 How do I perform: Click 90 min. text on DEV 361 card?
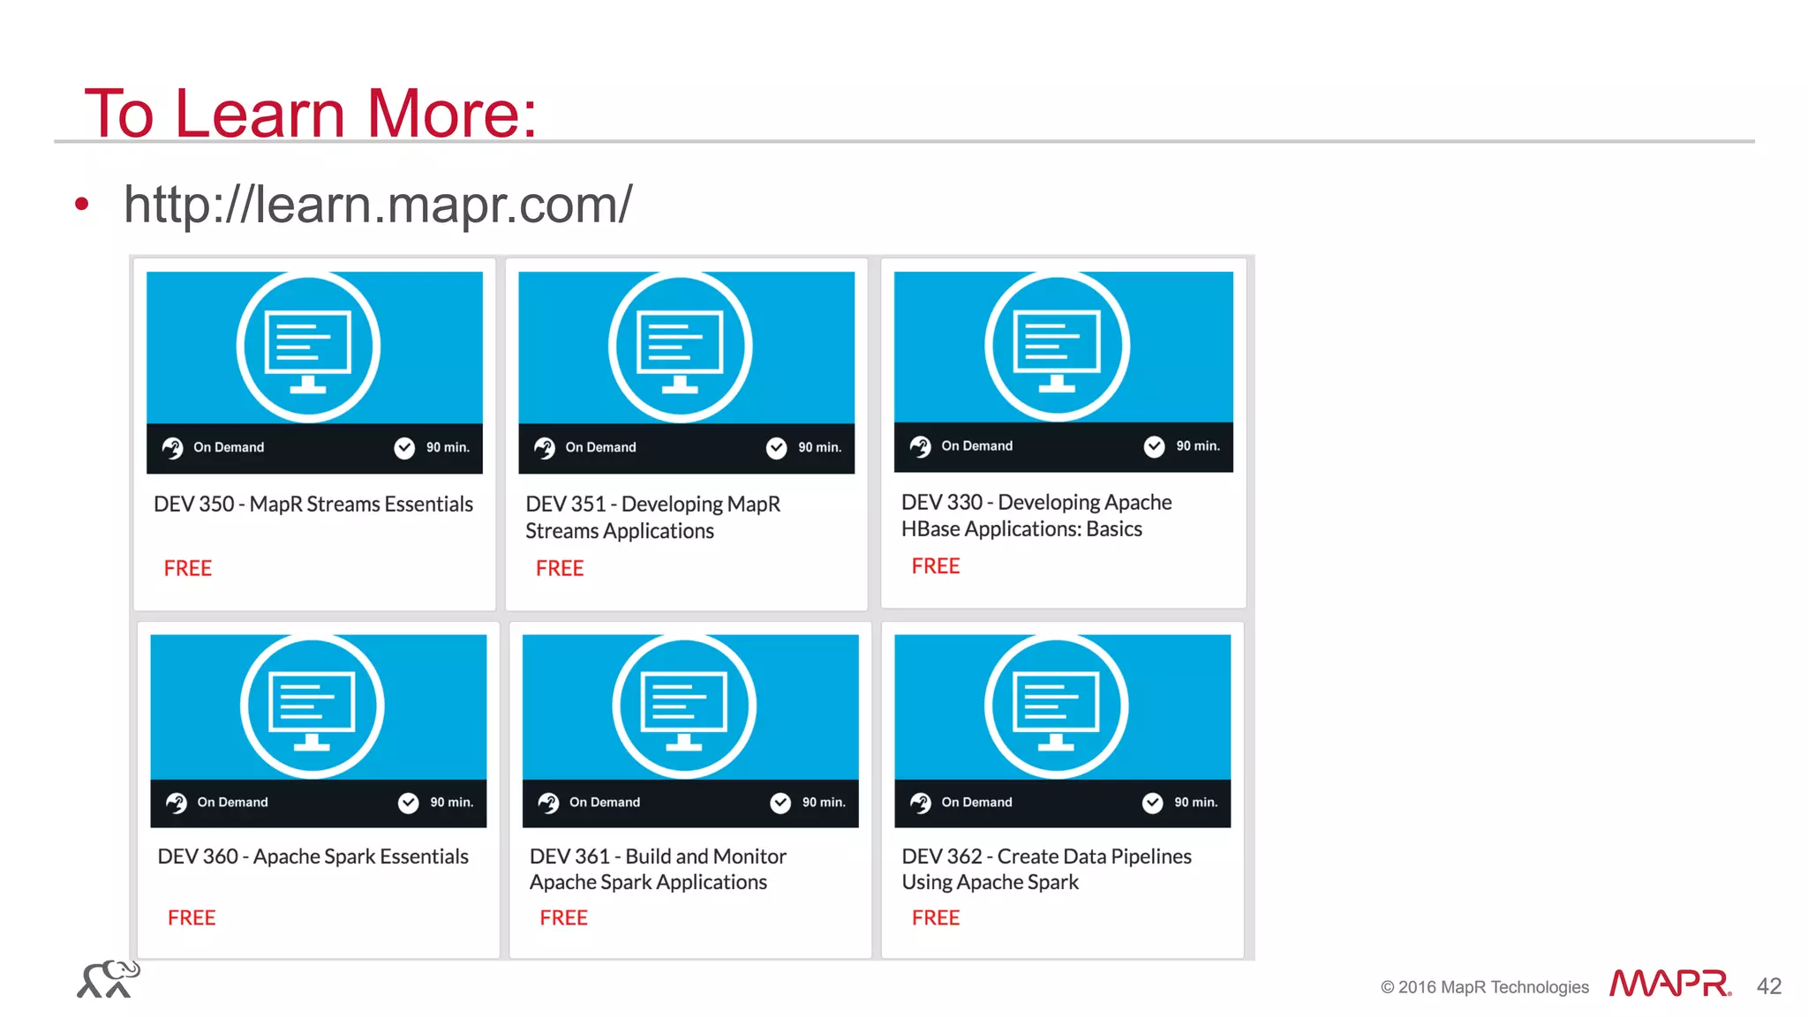click(824, 803)
